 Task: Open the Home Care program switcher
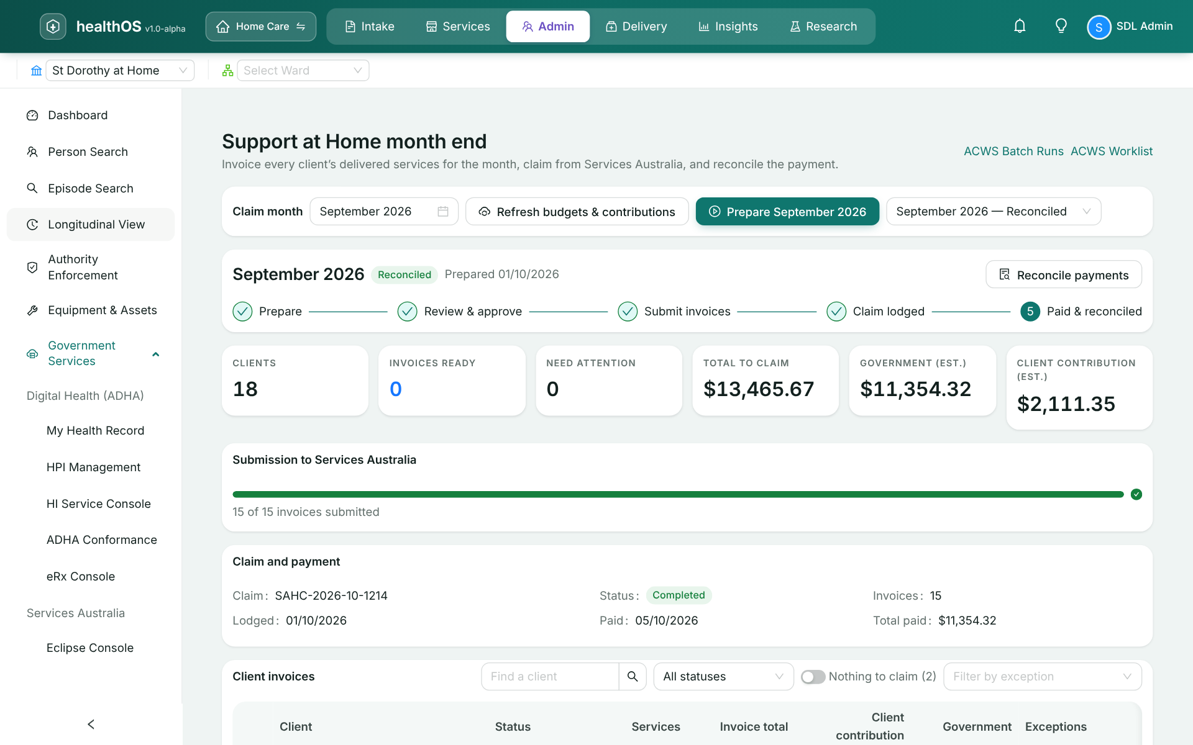click(x=261, y=26)
